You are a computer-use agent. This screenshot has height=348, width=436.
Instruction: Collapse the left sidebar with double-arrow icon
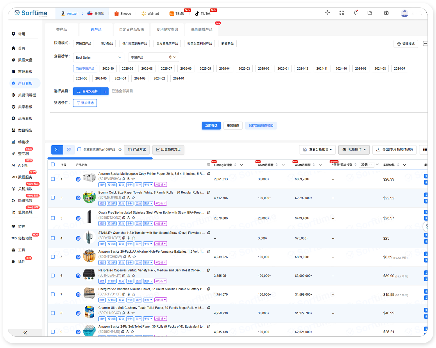25,333
